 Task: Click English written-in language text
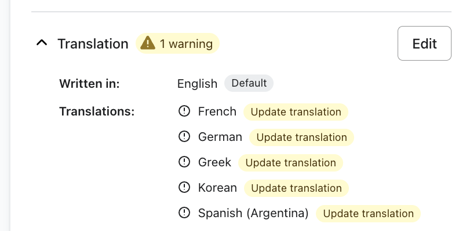click(x=197, y=84)
